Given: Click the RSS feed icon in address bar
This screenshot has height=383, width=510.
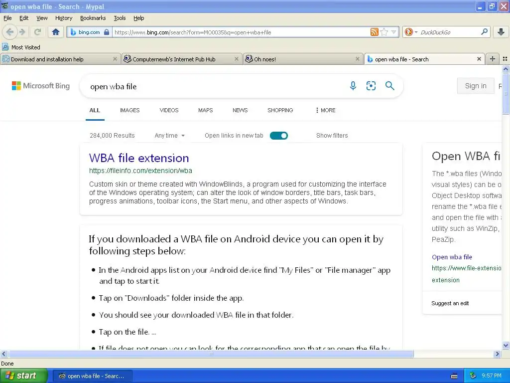Looking at the screenshot, I should click(375, 32).
